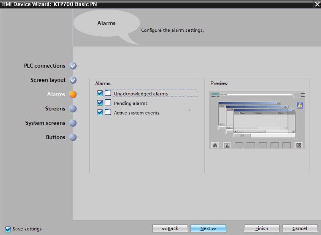Close the HMI Device Wizard window

pos(317,4)
